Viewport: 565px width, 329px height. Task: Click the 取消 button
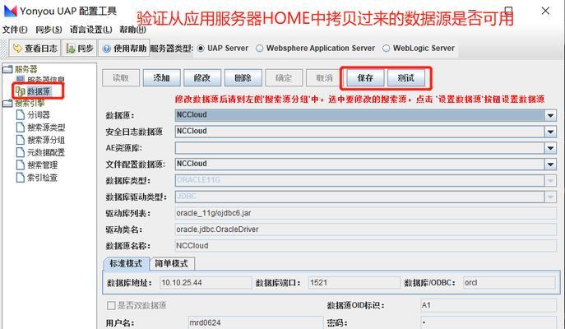[x=324, y=78]
